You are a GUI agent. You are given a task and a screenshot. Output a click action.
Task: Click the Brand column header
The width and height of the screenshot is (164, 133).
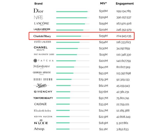click(38, 4)
